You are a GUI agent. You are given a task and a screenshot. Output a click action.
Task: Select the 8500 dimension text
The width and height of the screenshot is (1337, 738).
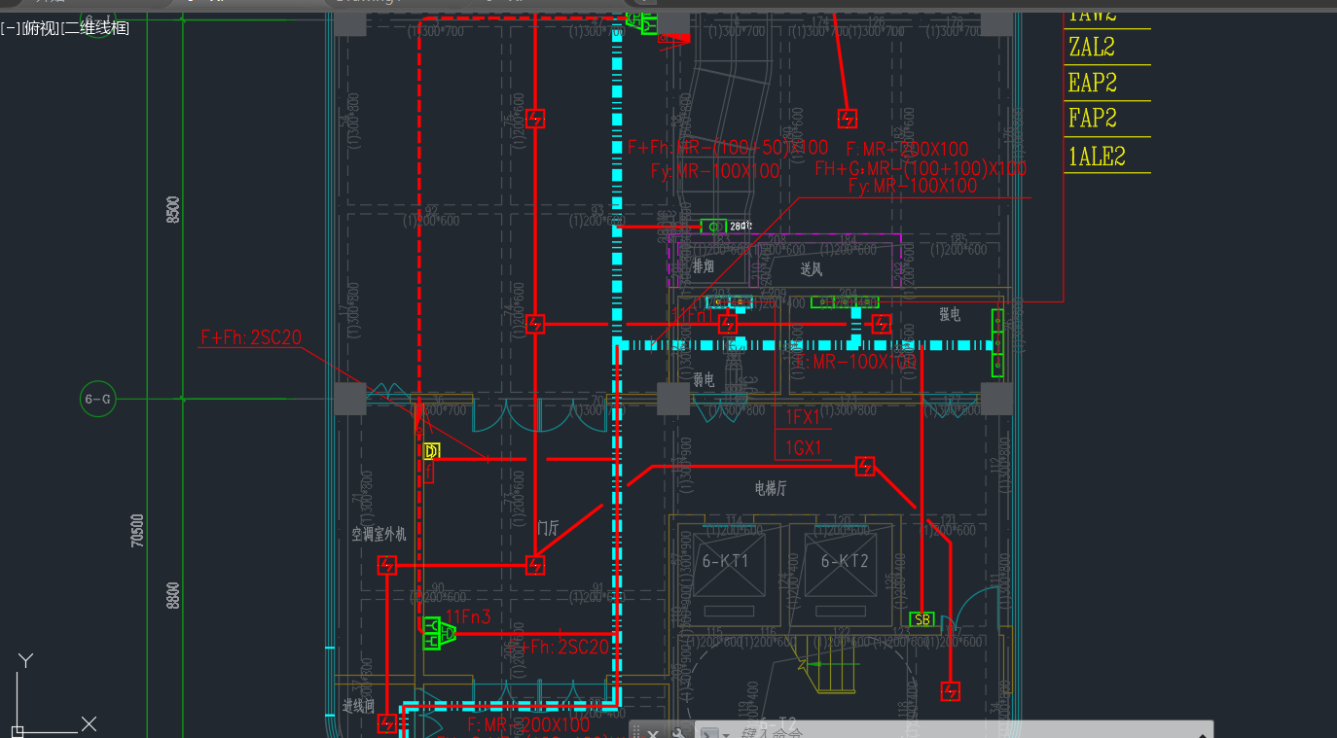(173, 210)
